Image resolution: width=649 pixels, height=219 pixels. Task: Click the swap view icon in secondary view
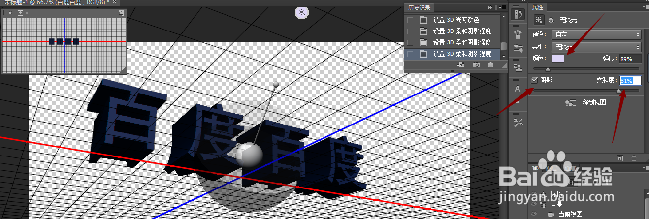(x=121, y=13)
